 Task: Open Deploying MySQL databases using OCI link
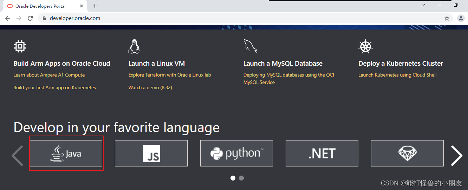click(289, 79)
